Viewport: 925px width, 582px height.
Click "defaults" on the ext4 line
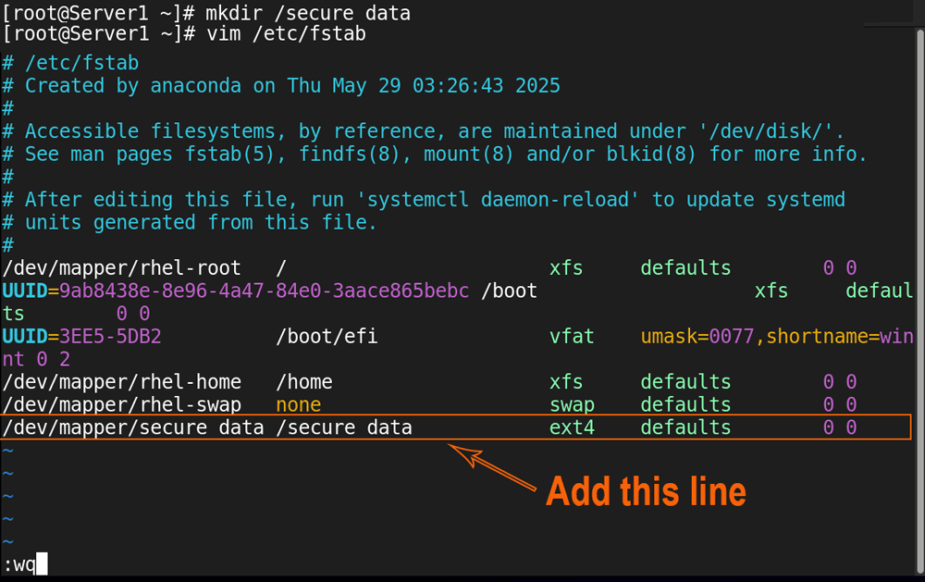tap(685, 427)
